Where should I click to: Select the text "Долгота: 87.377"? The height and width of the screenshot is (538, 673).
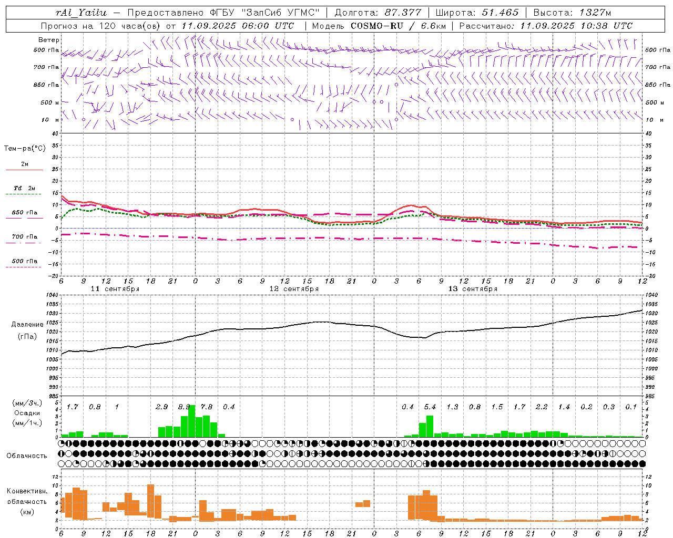(x=378, y=13)
